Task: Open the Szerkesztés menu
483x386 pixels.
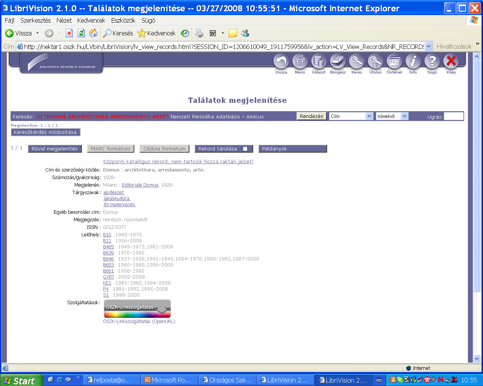Action: point(35,20)
